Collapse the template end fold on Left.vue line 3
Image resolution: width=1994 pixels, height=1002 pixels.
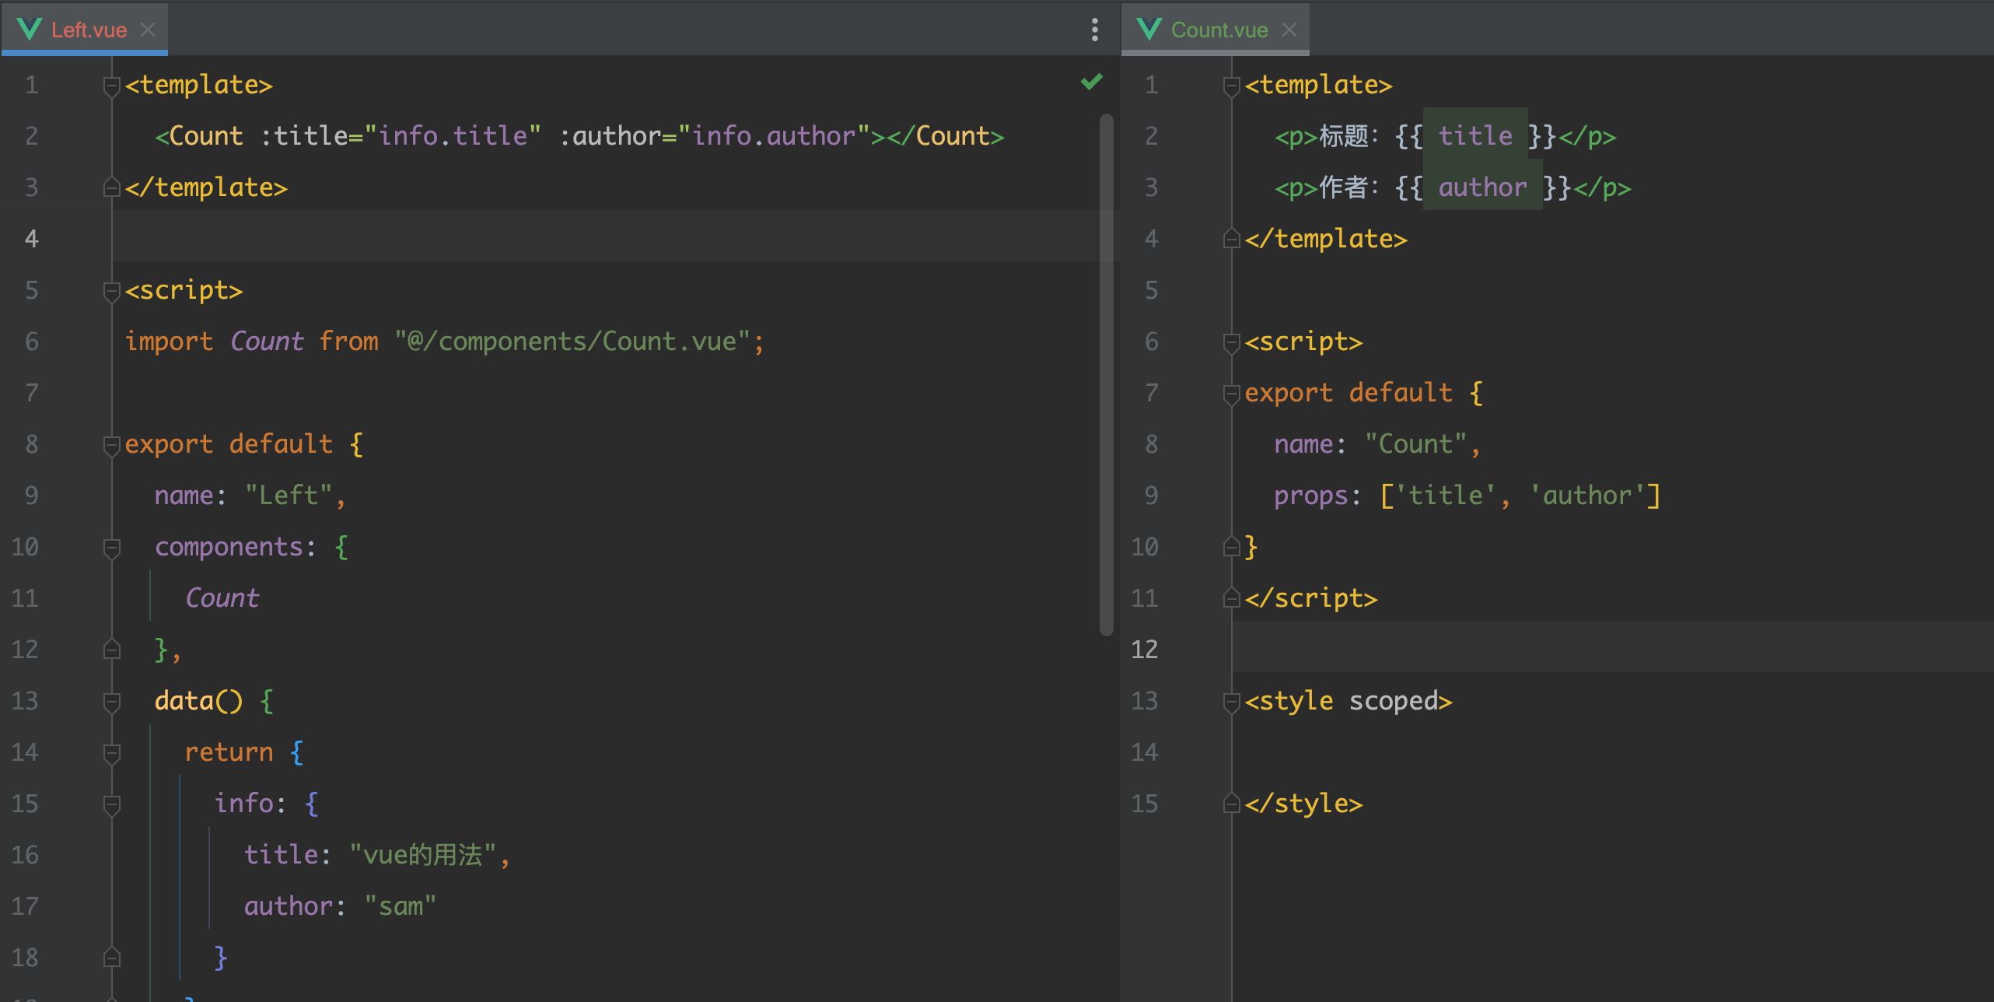pyautogui.click(x=112, y=187)
